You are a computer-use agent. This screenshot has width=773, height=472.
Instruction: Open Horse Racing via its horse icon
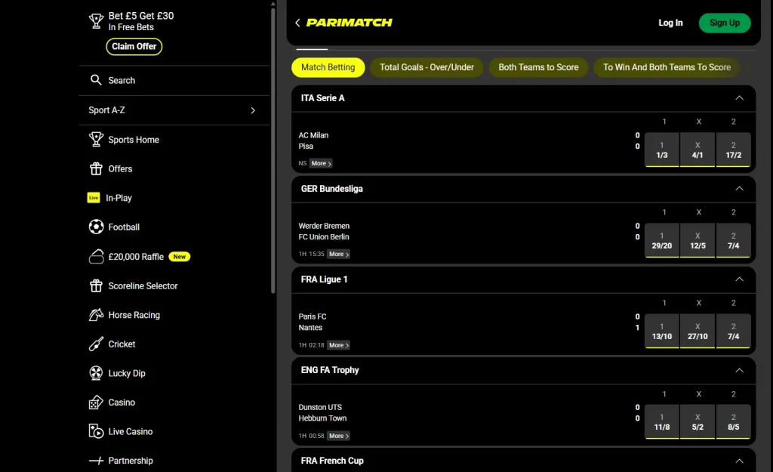coord(96,315)
